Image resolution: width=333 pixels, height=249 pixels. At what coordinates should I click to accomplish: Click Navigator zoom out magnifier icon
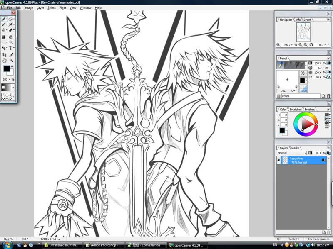click(x=300, y=45)
